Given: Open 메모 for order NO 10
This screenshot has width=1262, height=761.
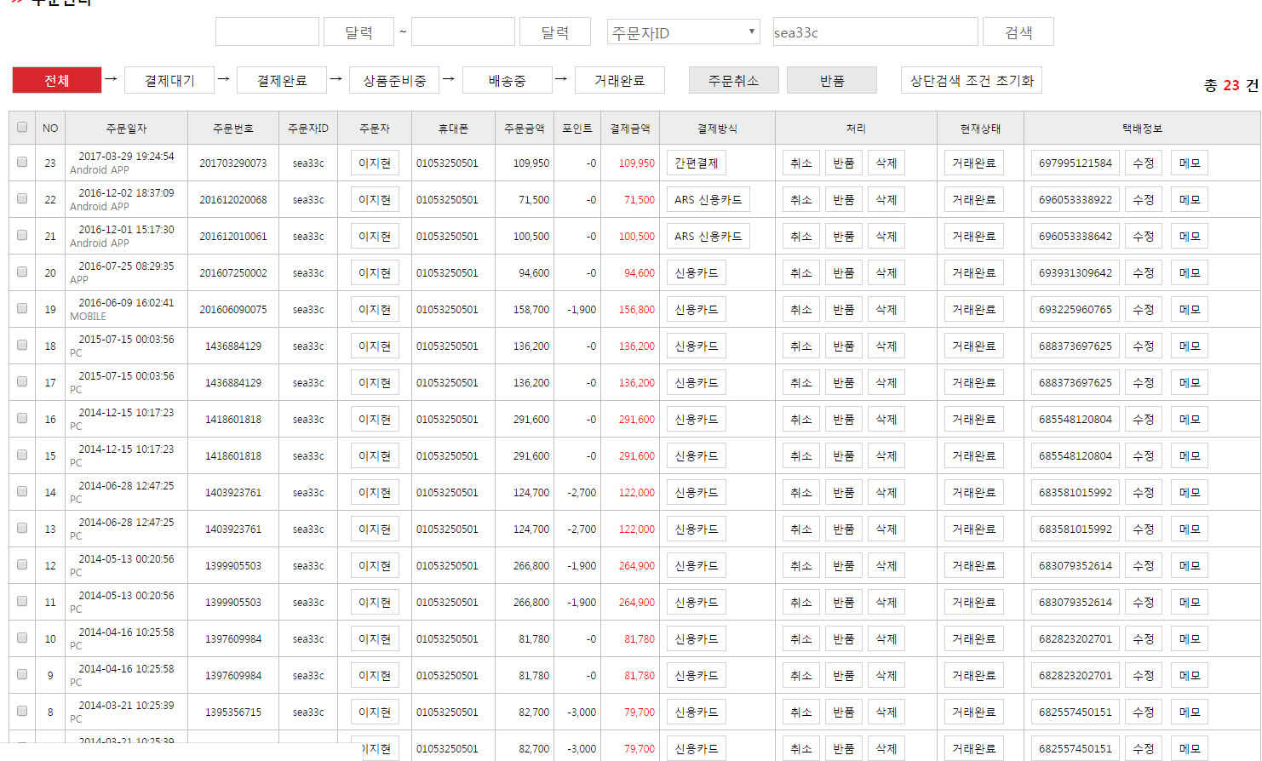Looking at the screenshot, I should [x=1190, y=638].
